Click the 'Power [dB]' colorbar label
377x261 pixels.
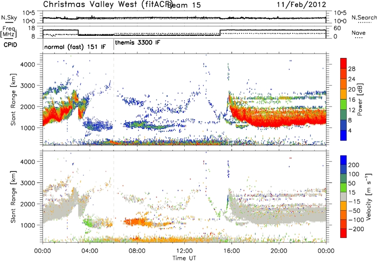point(360,99)
